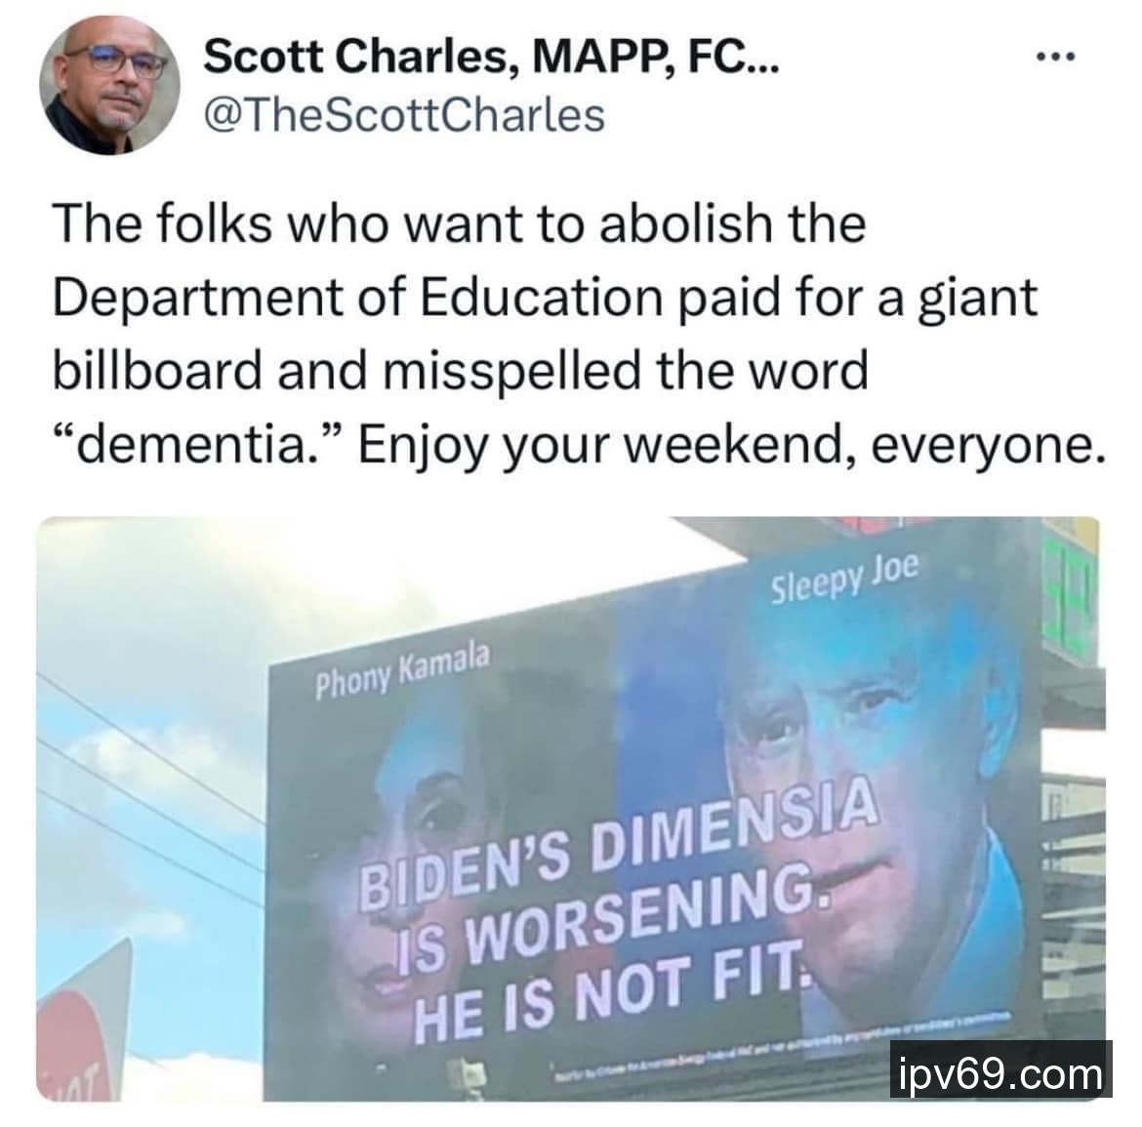Select the word "misspelled" in tweet text
The image size is (1142, 1127).
pos(515,372)
